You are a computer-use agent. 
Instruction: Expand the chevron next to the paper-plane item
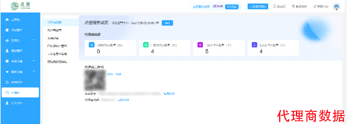point(34,71)
